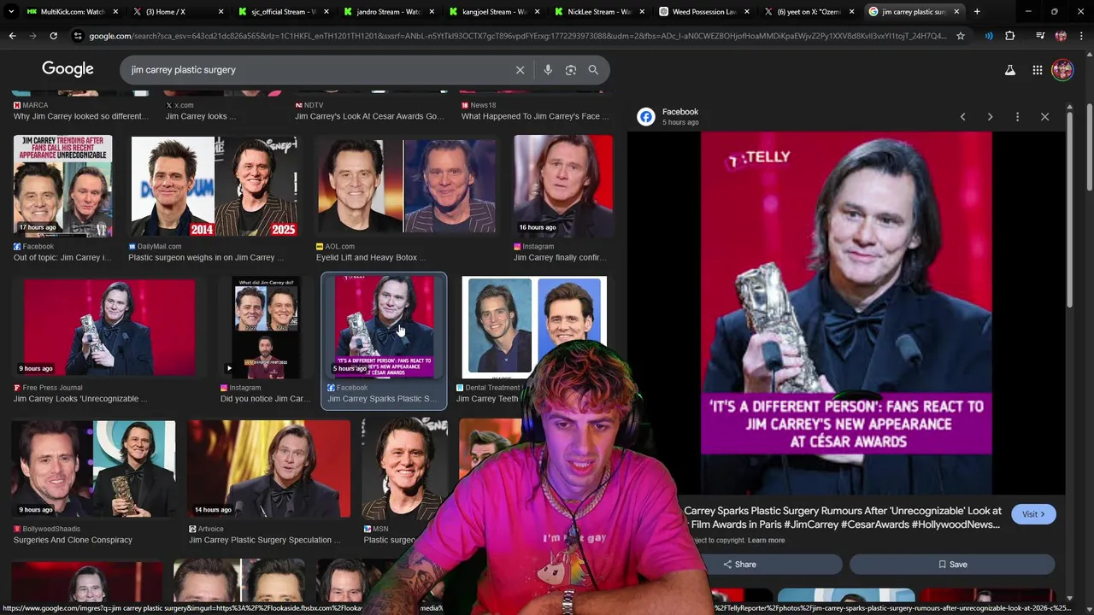The width and height of the screenshot is (1094, 615).
Task: Click the magnifying glass search icon
Action: pos(593,70)
